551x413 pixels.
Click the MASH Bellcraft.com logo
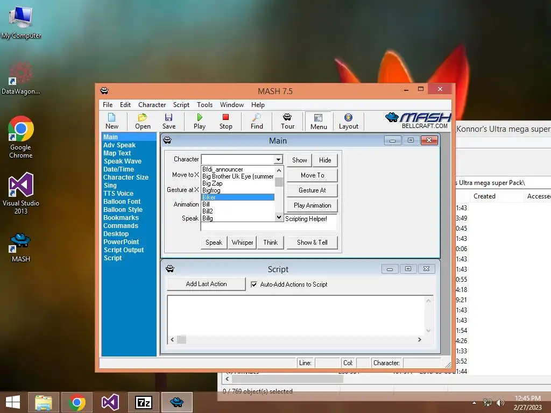418,120
